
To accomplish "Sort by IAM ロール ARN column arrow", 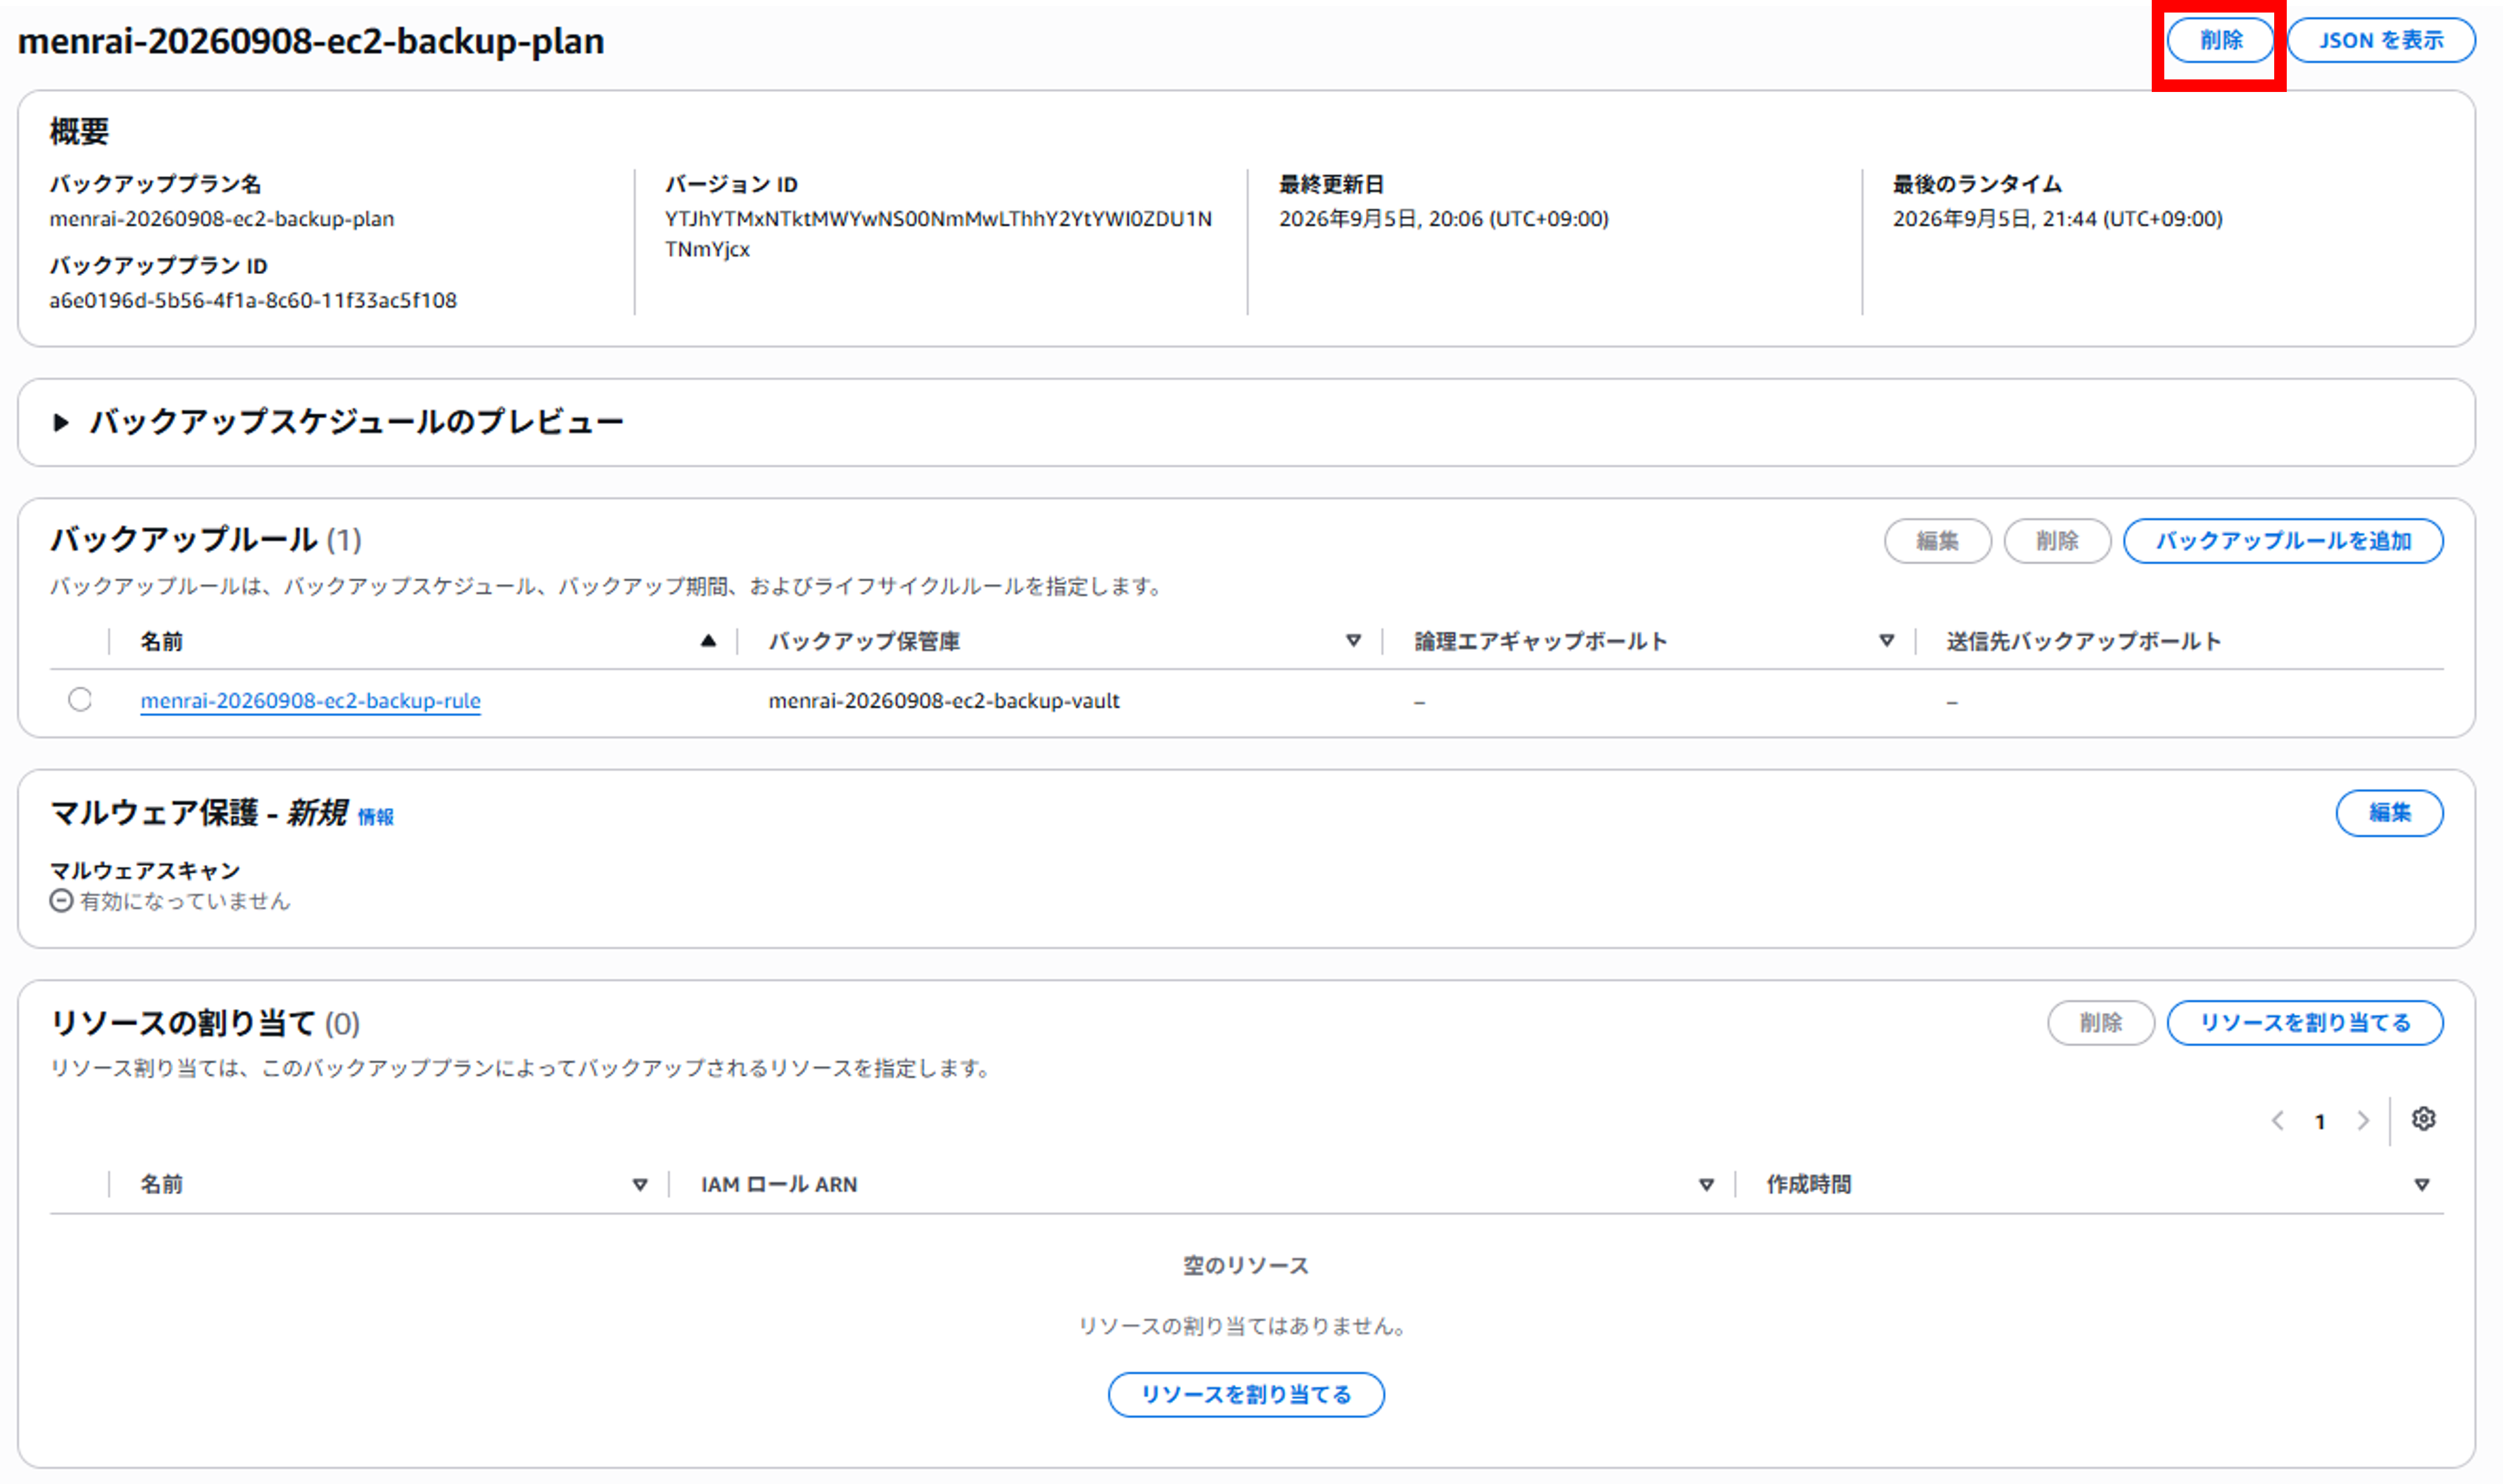I will pyautogui.click(x=1706, y=1185).
